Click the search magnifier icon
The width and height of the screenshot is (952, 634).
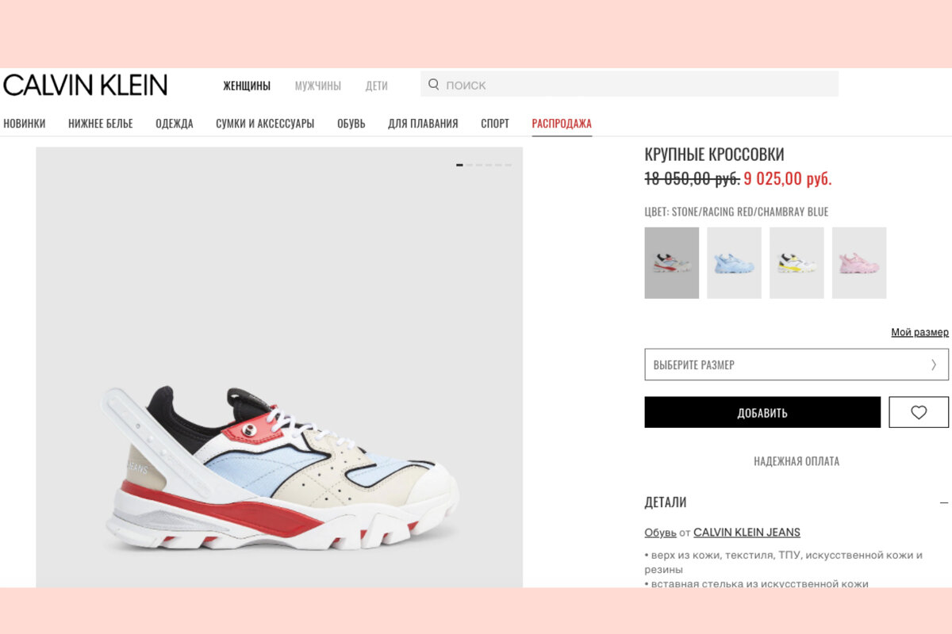tap(433, 84)
